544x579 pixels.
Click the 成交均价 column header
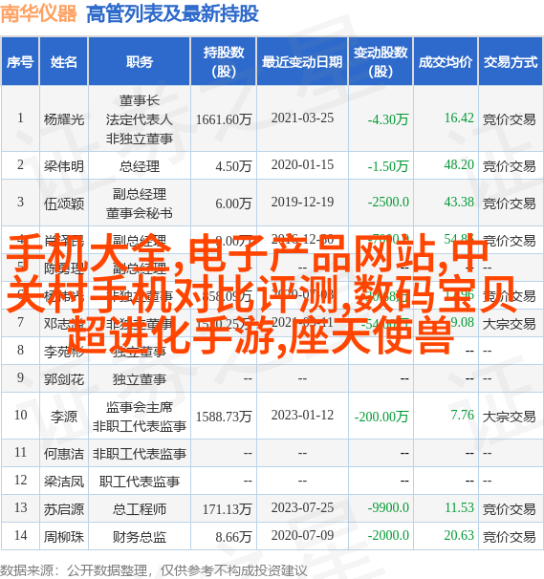click(446, 62)
